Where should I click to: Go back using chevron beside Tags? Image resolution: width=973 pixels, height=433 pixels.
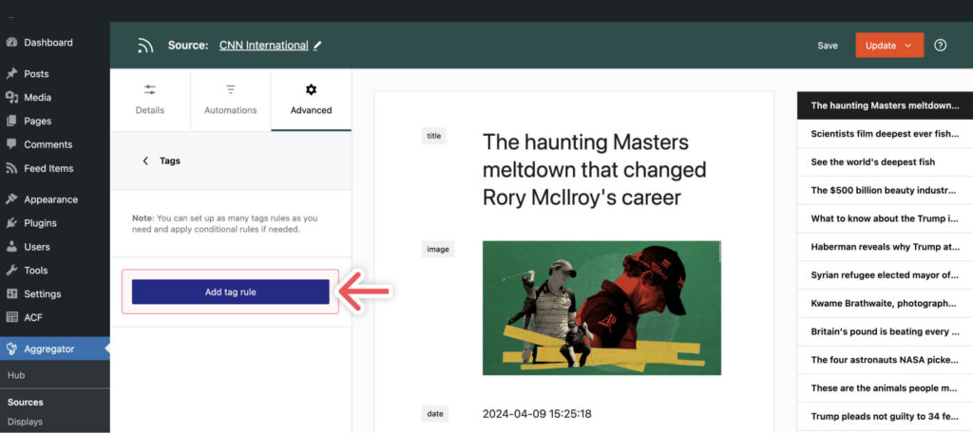(x=145, y=160)
